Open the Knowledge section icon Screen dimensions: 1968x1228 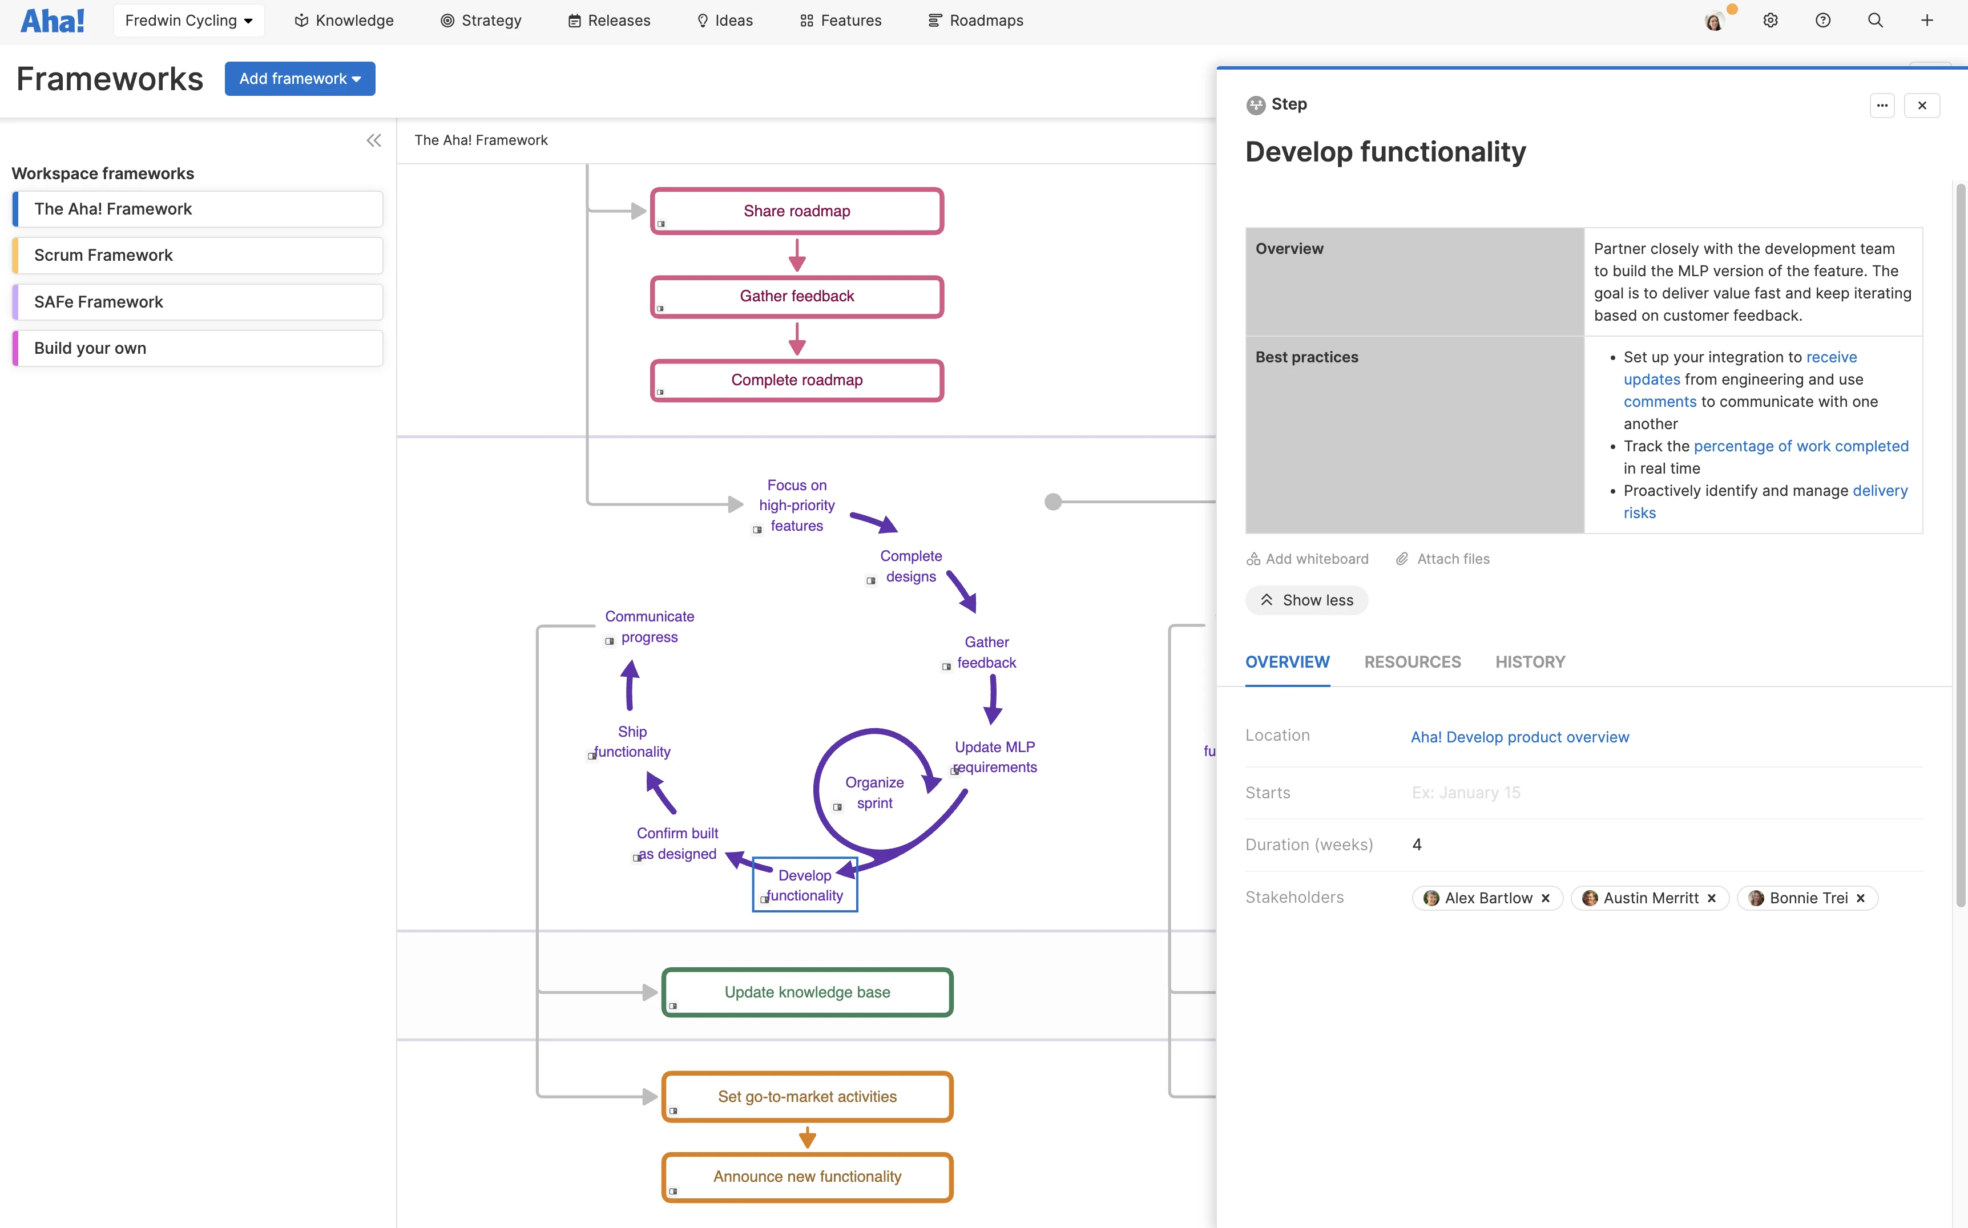(301, 21)
